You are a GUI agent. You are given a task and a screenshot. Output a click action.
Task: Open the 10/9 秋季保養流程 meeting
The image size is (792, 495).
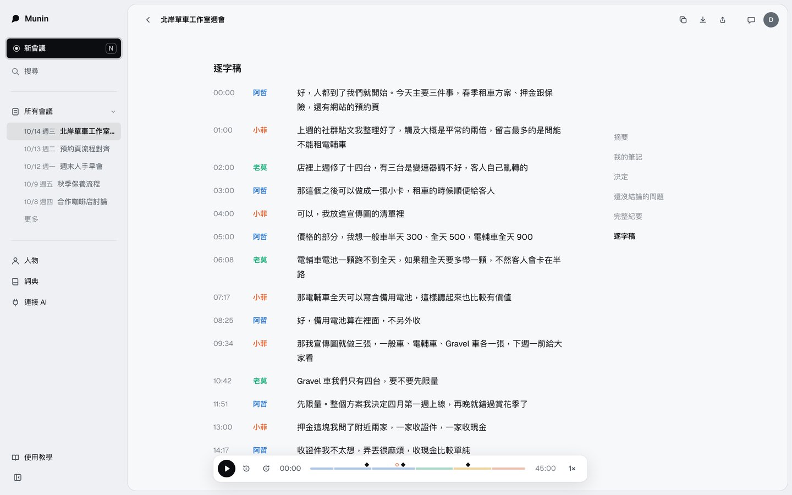click(x=64, y=184)
